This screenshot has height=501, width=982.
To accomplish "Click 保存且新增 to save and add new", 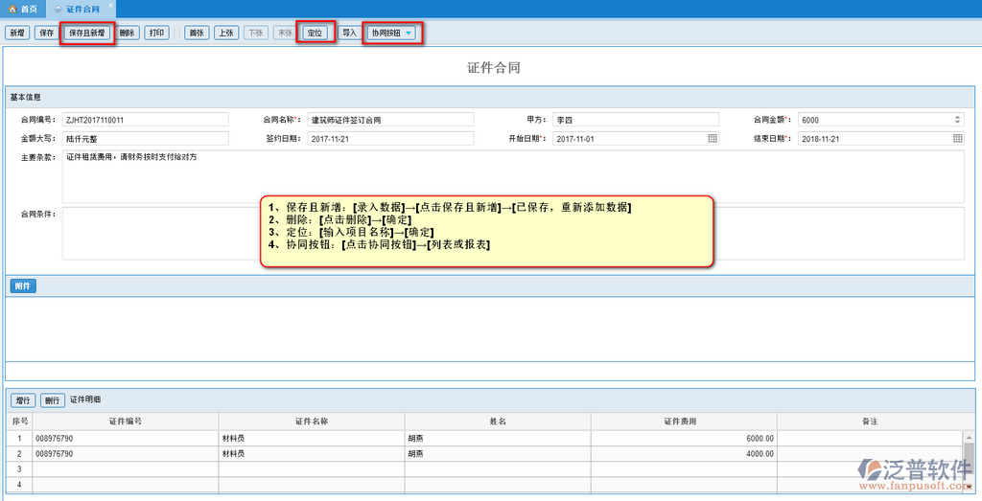I will tap(87, 33).
